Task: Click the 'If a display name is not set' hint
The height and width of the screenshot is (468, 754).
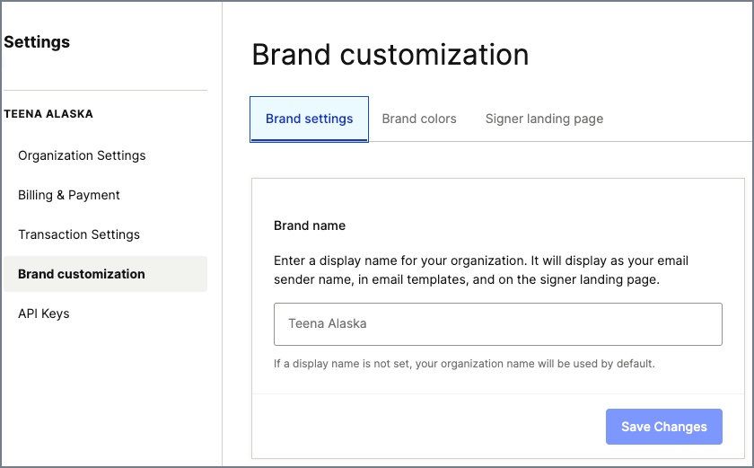Action: (x=464, y=364)
